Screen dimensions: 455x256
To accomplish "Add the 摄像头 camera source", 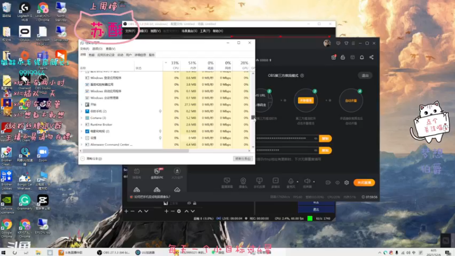I will point(243,181).
